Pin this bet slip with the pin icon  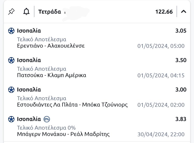tap(11, 12)
